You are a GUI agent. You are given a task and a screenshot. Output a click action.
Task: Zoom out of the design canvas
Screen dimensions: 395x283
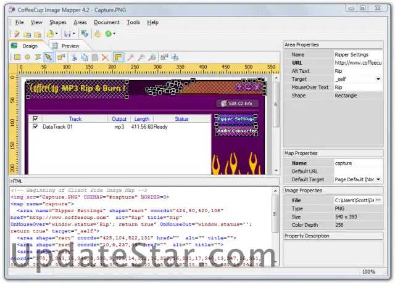coord(141,57)
